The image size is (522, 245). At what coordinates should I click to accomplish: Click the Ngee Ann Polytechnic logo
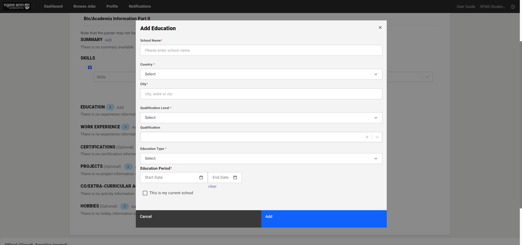click(x=17, y=6)
